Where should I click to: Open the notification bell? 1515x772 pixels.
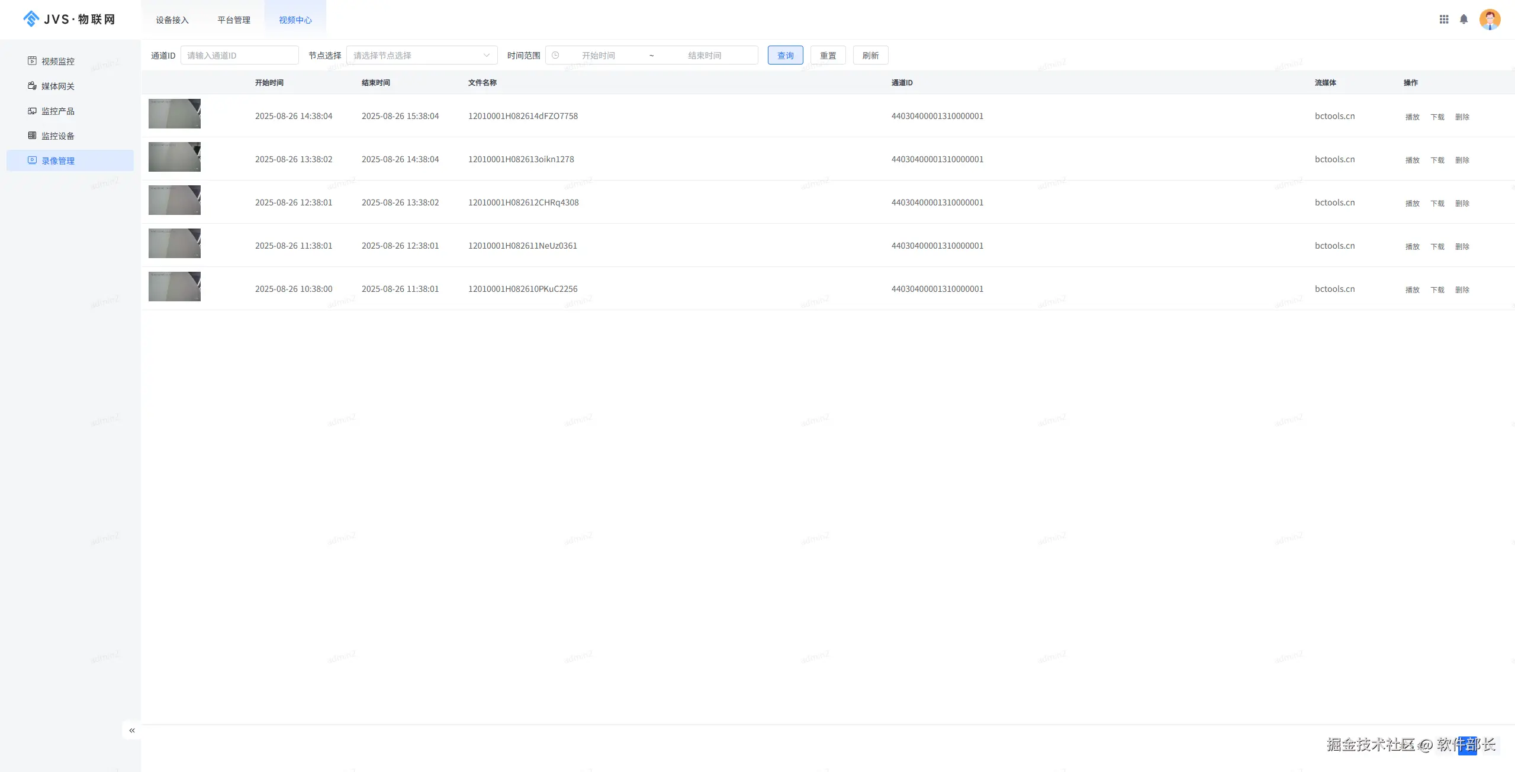1463,20
